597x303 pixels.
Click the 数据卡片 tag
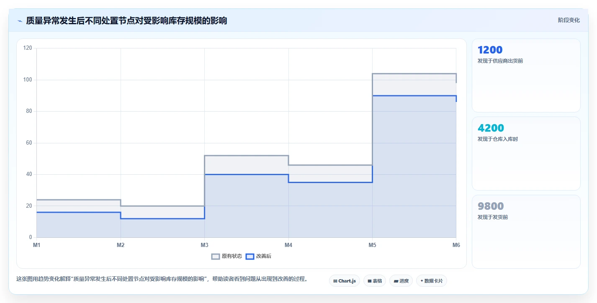tap(432, 281)
